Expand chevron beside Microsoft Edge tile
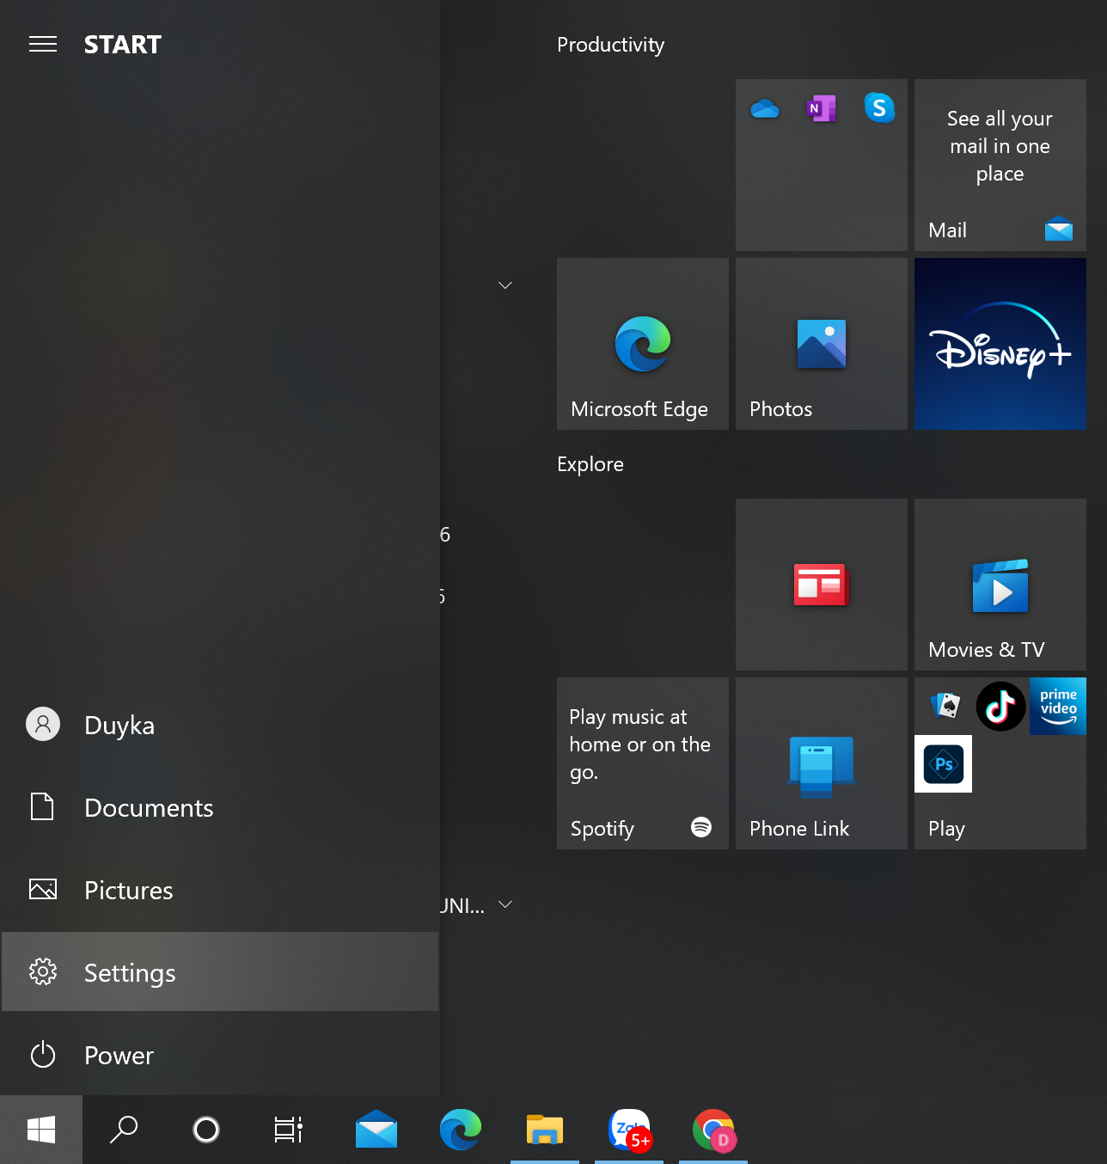The height and width of the screenshot is (1164, 1107). click(x=505, y=285)
